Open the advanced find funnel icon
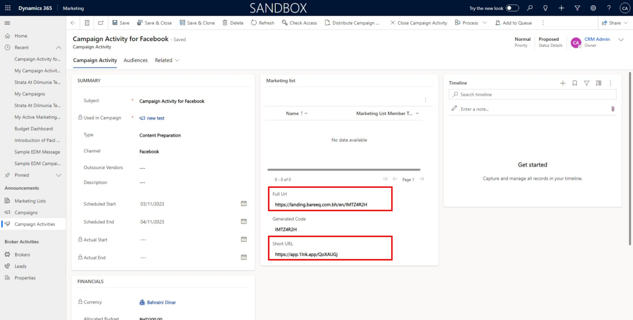The height and width of the screenshot is (320, 633). 577,8
